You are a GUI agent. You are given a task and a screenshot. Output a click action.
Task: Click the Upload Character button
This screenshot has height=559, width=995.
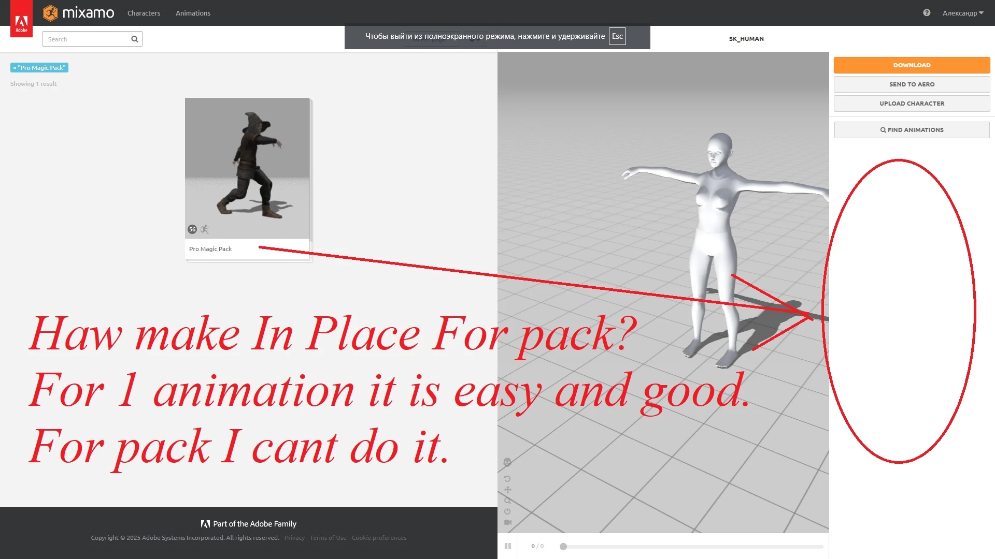point(912,104)
